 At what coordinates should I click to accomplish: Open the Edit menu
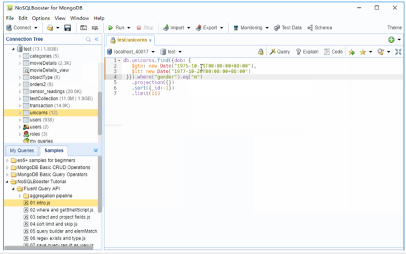point(23,18)
